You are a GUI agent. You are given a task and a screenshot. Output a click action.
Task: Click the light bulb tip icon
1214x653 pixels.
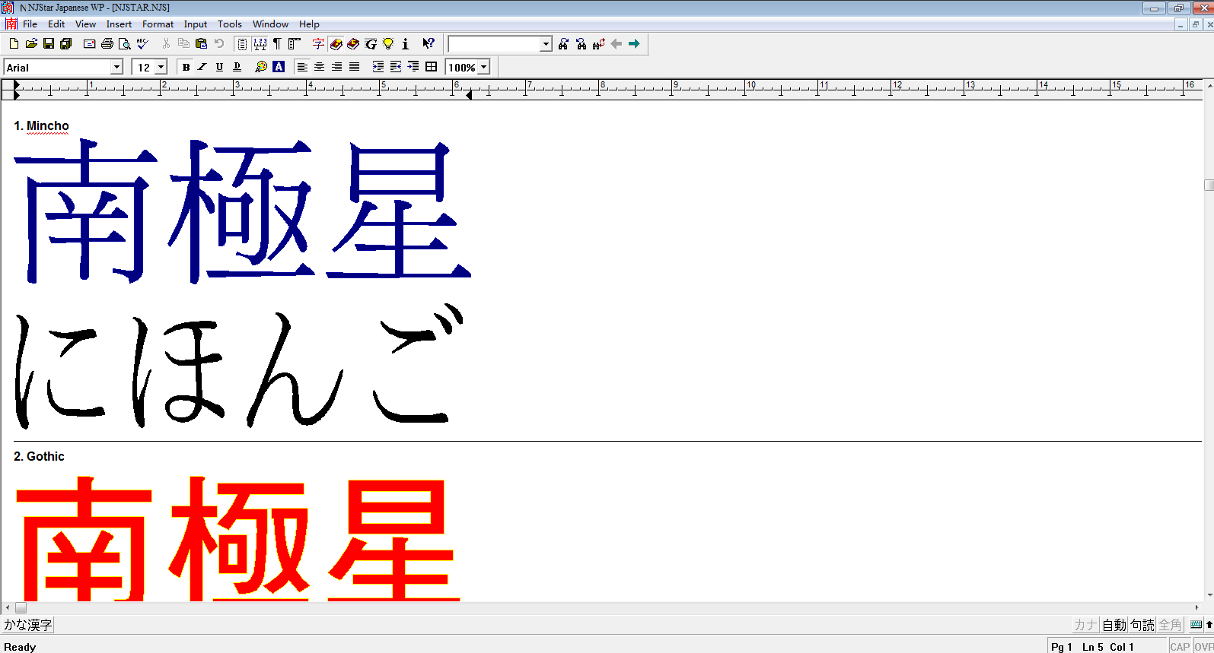(x=388, y=44)
